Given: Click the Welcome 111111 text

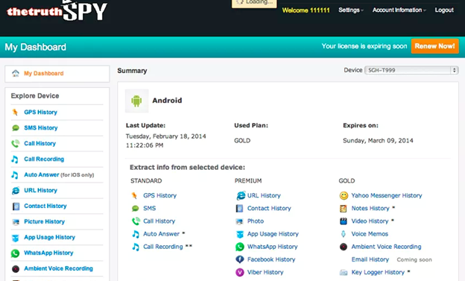Looking at the screenshot, I should coord(306,10).
